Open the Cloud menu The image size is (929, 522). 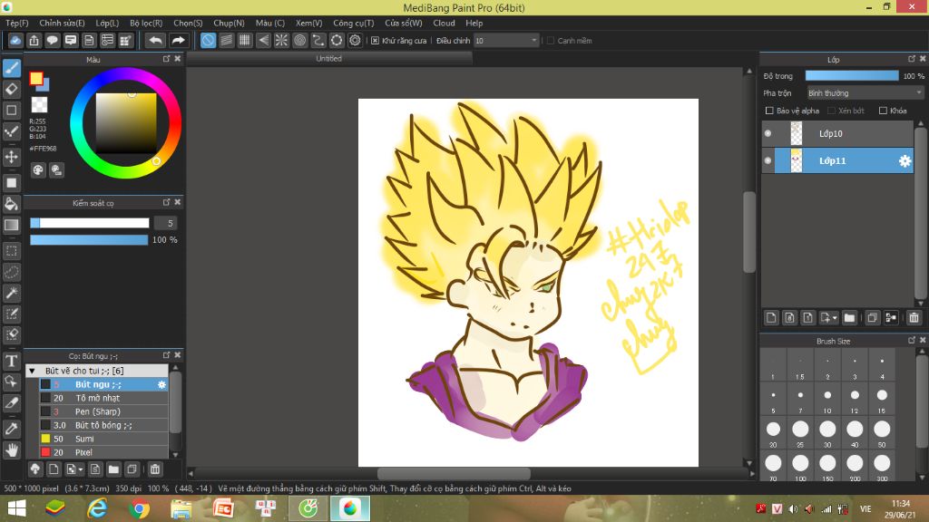click(x=444, y=23)
